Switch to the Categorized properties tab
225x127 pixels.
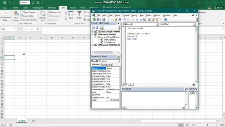pos(107,65)
